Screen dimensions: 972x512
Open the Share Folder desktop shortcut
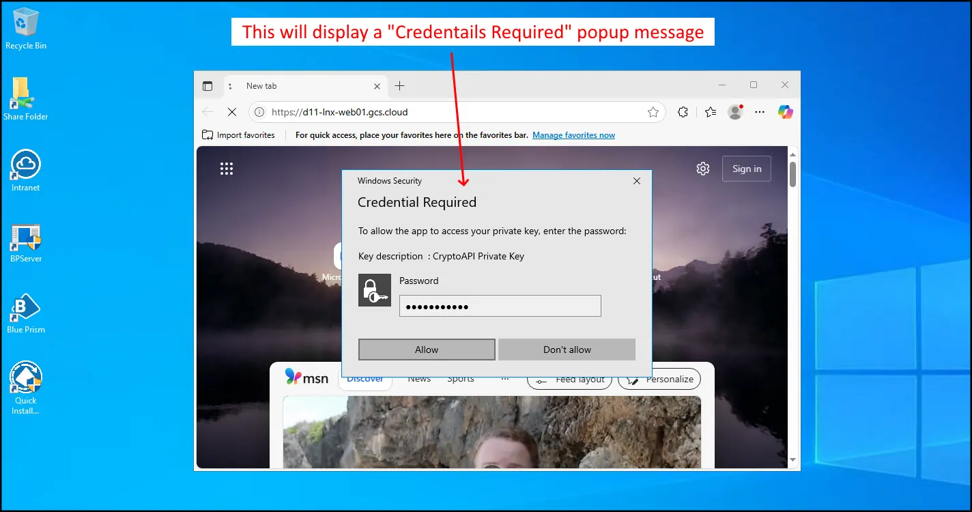pos(25,94)
